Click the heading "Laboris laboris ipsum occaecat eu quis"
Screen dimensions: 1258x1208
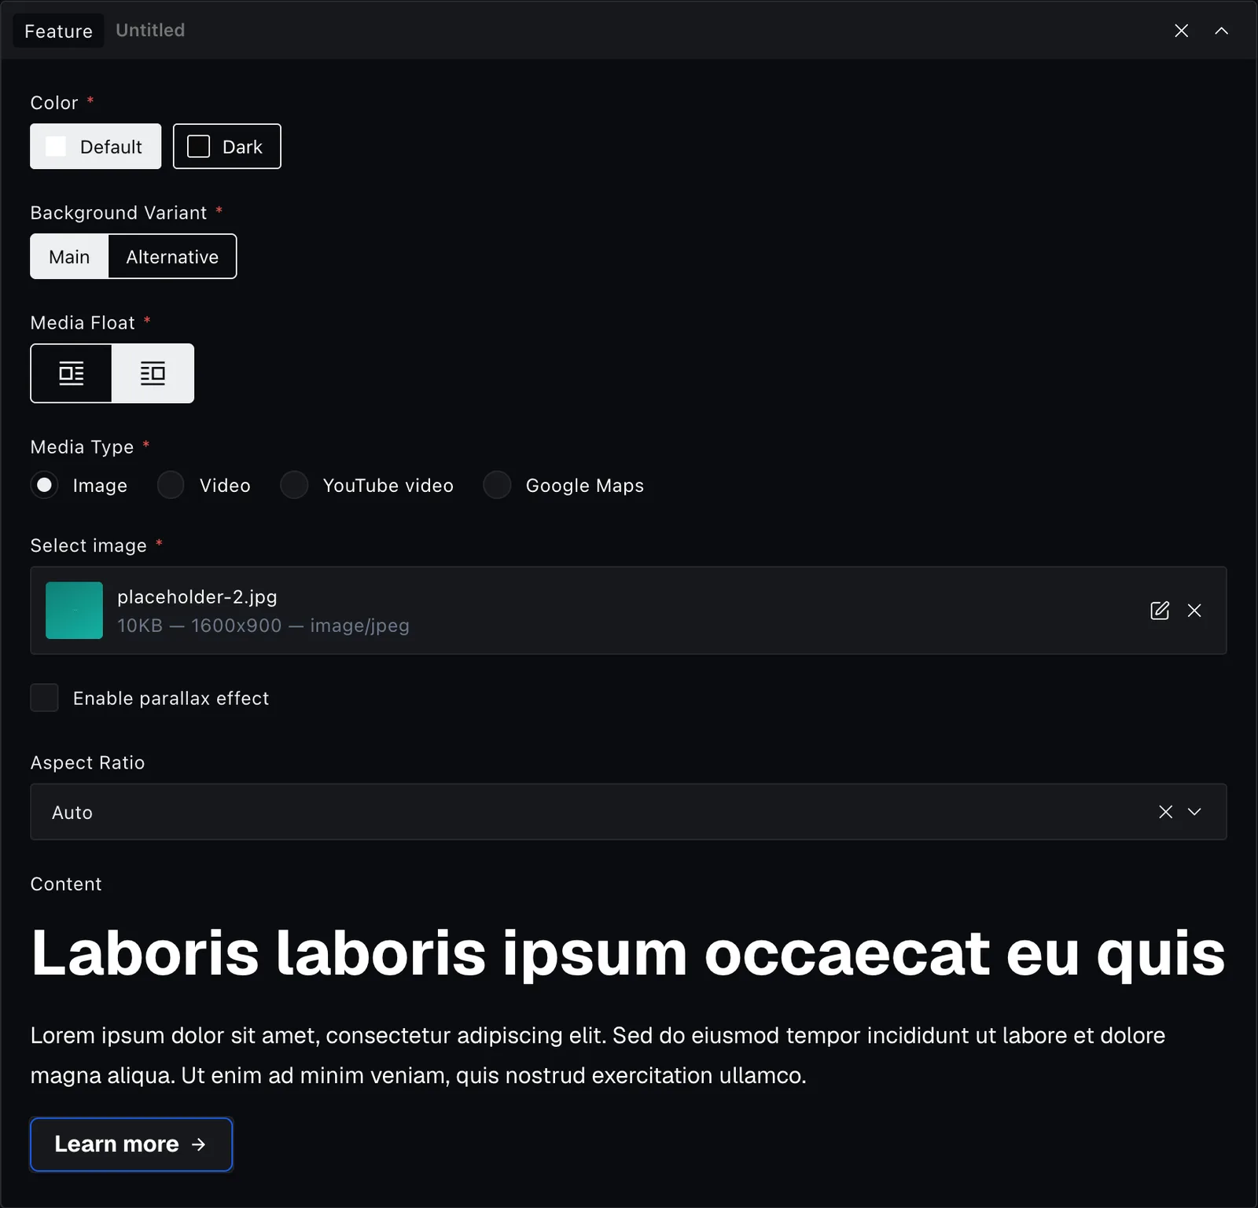click(x=627, y=953)
